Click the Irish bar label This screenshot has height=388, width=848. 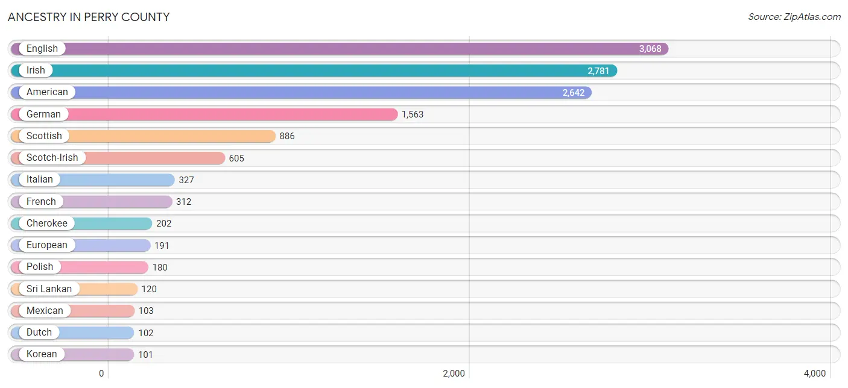[x=36, y=70]
